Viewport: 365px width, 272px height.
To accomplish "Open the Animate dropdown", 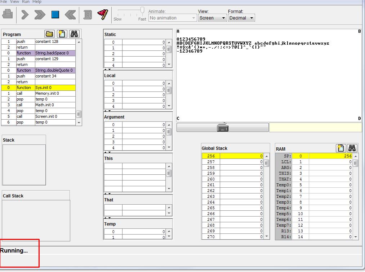I will pyautogui.click(x=173, y=18).
